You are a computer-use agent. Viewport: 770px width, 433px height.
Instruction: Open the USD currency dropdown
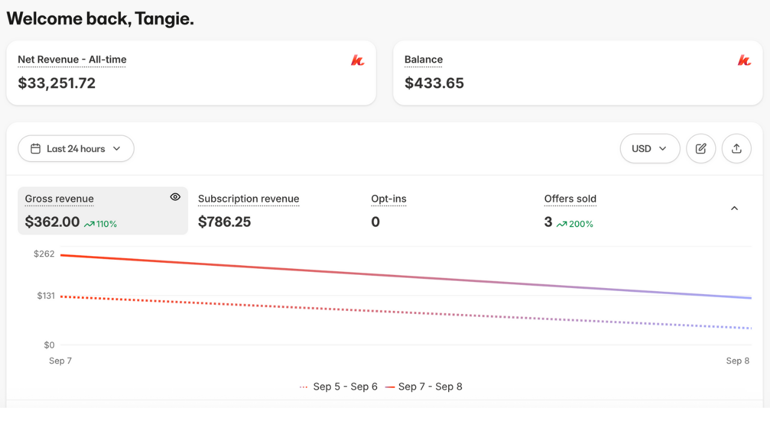click(x=650, y=149)
